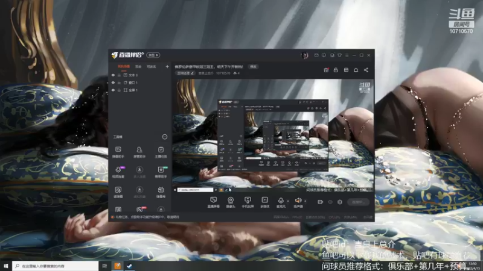The height and width of the screenshot is (271, 483).
Task: Mute the 扬声器 speaker
Action: click(298, 202)
